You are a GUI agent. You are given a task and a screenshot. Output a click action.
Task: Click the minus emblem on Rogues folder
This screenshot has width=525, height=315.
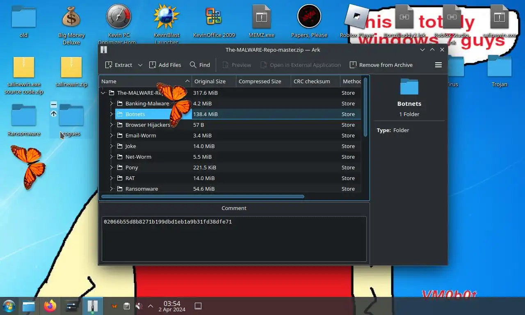click(54, 105)
